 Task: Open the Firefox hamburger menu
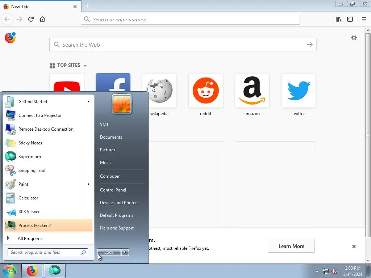364,19
